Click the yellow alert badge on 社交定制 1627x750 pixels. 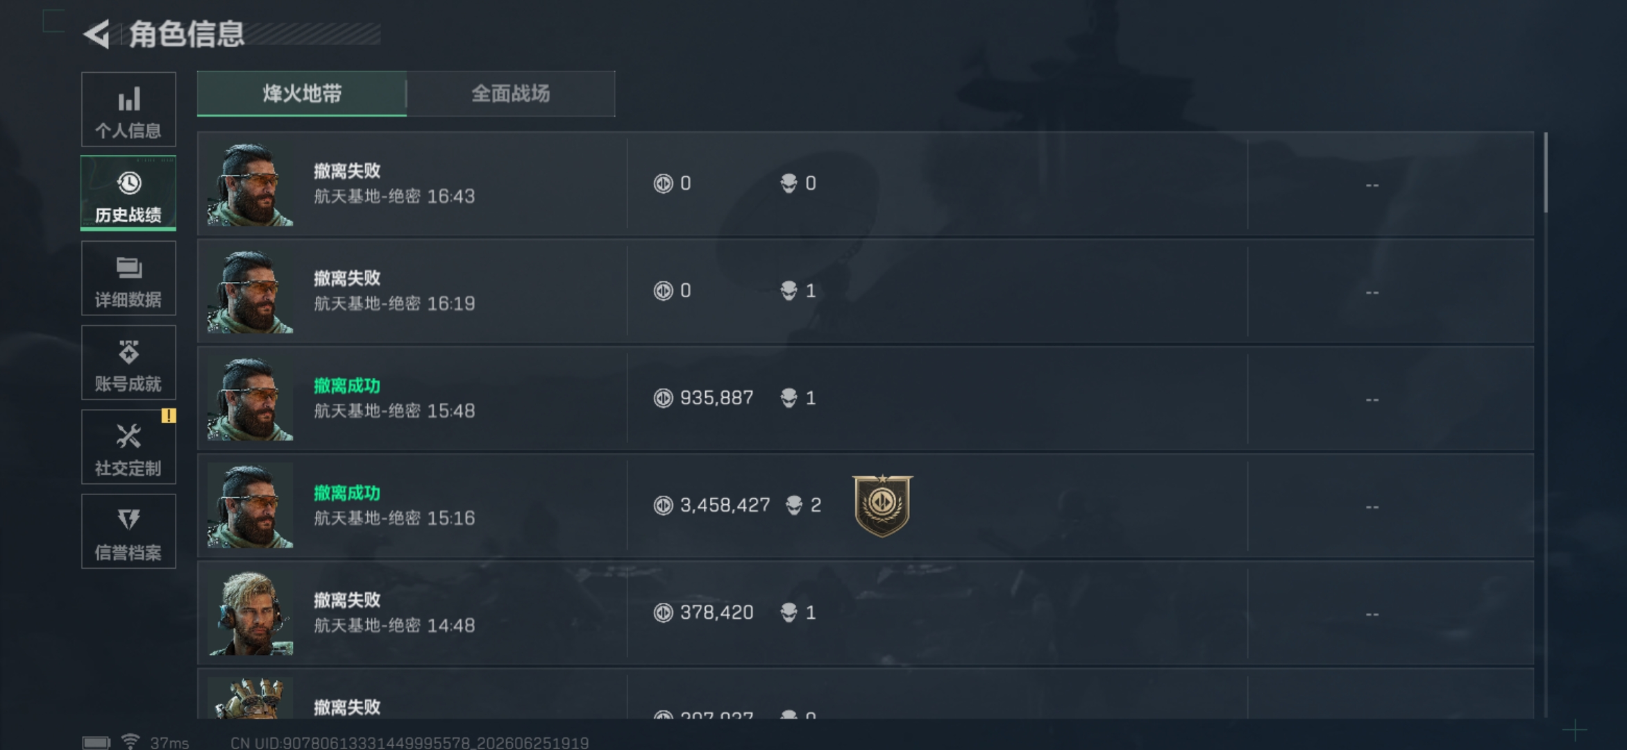point(169,415)
